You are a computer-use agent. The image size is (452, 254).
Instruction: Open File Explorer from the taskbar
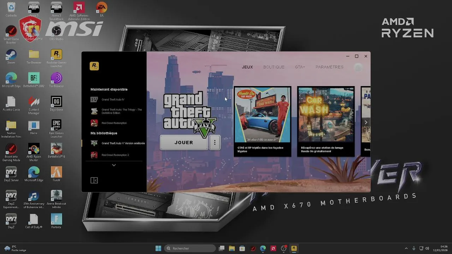[232, 248]
